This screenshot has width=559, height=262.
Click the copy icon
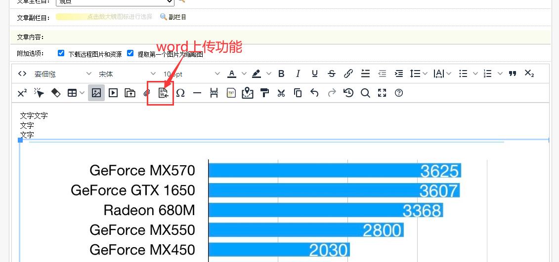point(298,93)
